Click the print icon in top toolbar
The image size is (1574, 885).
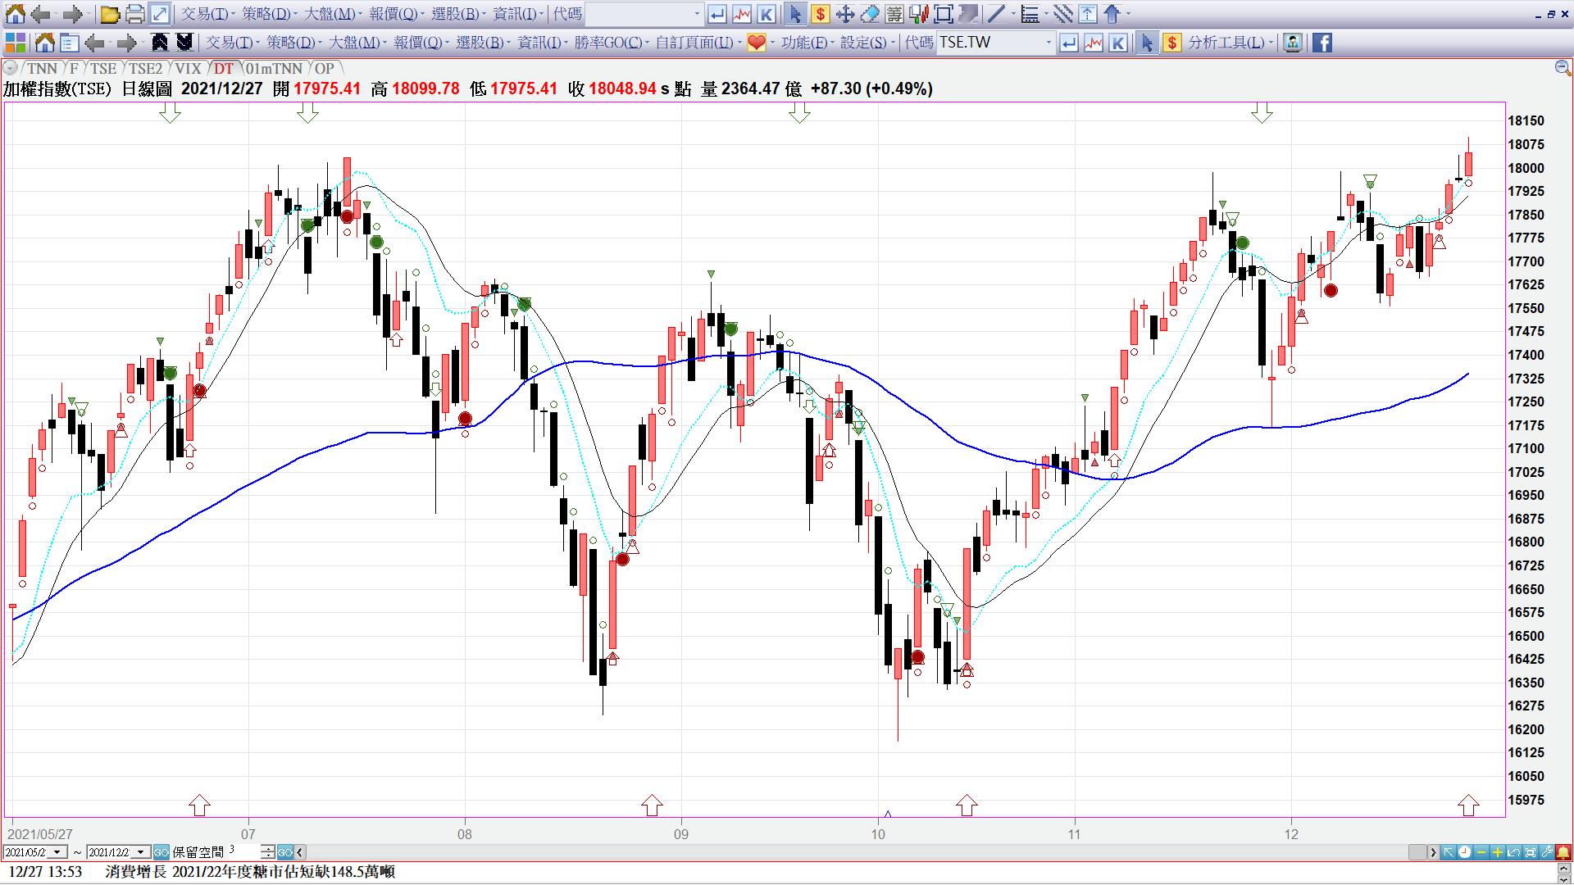click(x=135, y=14)
